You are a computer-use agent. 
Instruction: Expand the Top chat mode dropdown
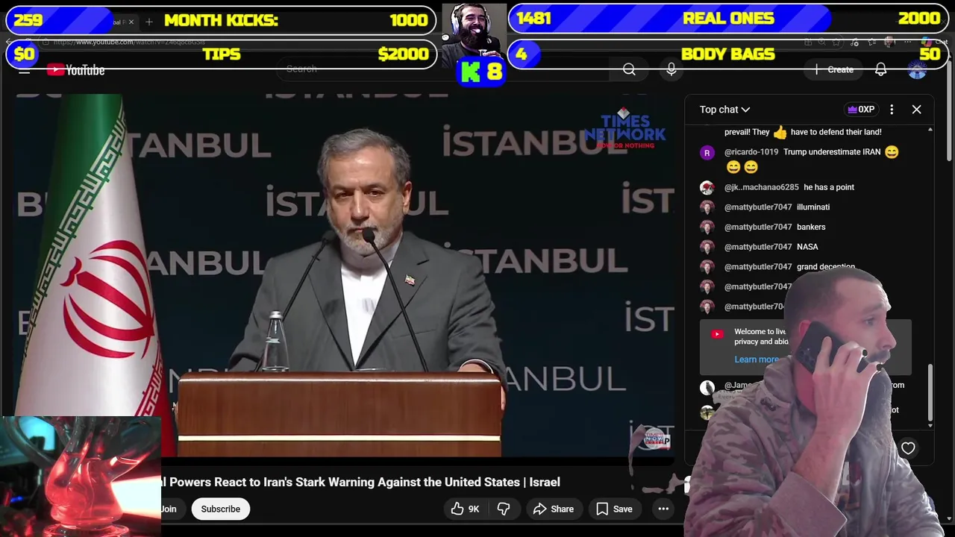point(724,110)
